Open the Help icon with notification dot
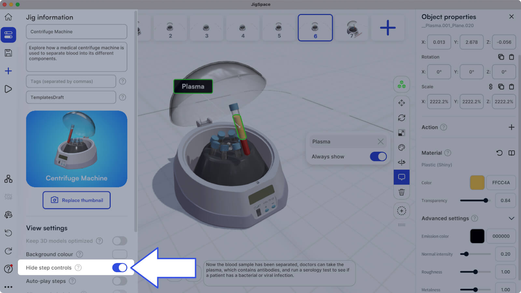The width and height of the screenshot is (521, 293). [x=8, y=269]
